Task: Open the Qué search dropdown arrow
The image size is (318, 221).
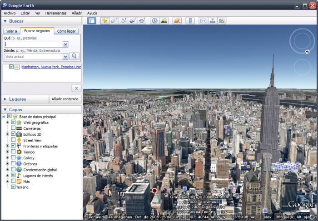Action: tap(65, 44)
